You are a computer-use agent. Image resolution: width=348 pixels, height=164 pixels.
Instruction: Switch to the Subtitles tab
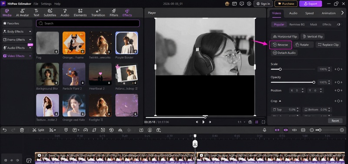coord(50,13)
